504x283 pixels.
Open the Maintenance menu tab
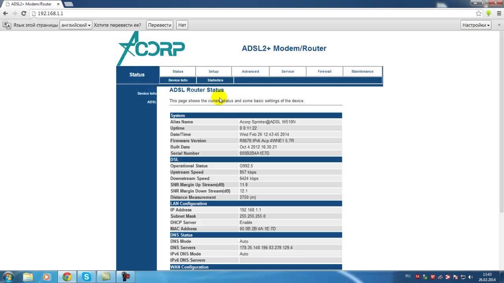pos(362,72)
